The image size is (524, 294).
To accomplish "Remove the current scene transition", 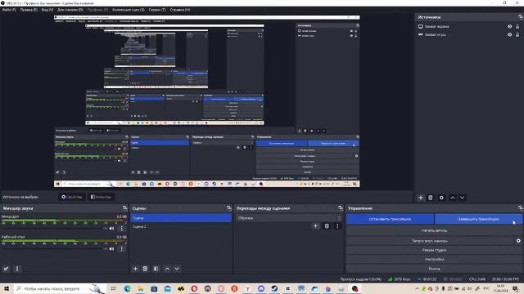I will (327, 226).
